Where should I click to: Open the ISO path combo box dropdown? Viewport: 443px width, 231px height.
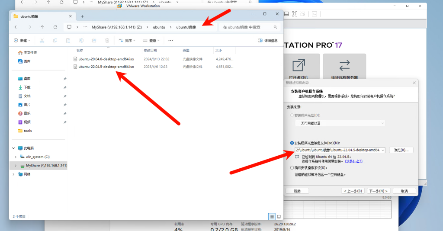coord(383,150)
